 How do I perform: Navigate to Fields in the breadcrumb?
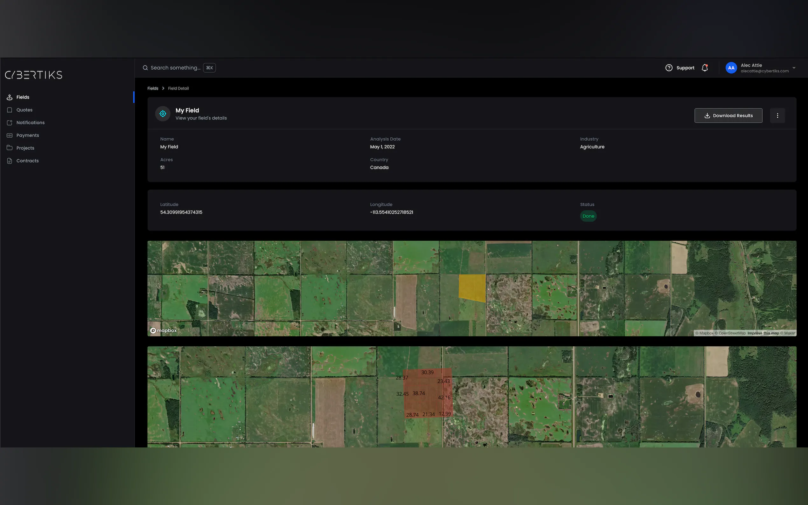(x=153, y=88)
